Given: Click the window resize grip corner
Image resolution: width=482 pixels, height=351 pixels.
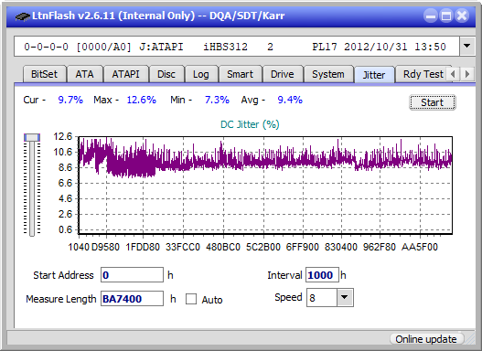Looking at the screenshot, I should pos(470,339).
